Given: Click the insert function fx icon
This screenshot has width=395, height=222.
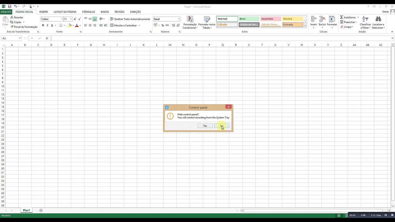Looking at the screenshot, I should (x=47, y=38).
